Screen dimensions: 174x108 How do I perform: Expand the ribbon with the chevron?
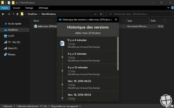[x=168, y=8]
